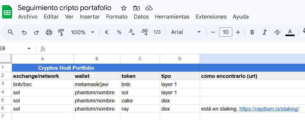Viewport: 305px width, 120px height.
Task: Check cloud save status icon
Action: 149,8
